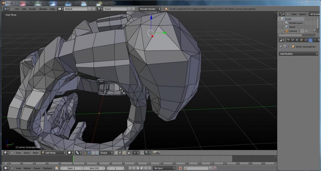Click the record keyframe button in timeline

pyautogui.click(x=181, y=168)
